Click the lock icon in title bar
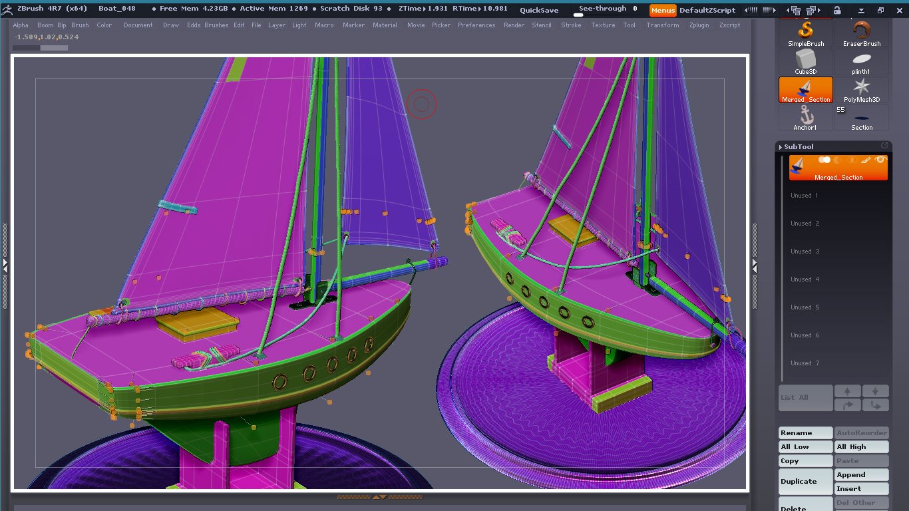 click(x=836, y=10)
